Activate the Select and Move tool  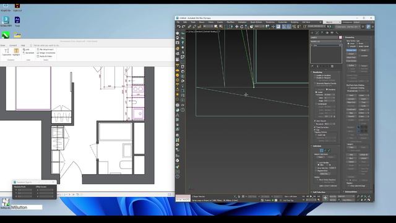[236, 27]
